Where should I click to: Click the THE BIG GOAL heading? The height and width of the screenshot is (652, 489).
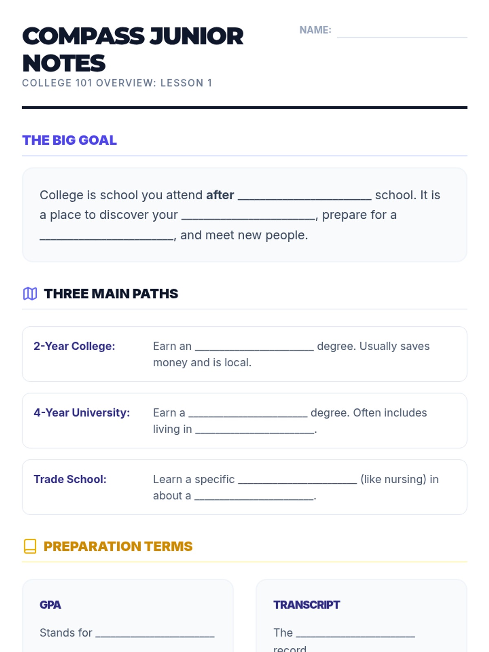pyautogui.click(x=69, y=140)
